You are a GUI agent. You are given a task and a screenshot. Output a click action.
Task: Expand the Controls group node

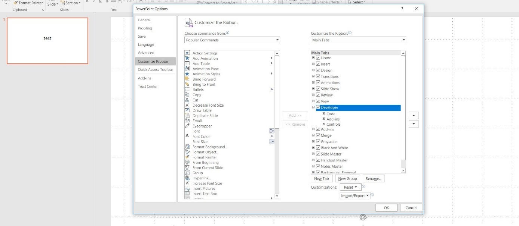pos(324,124)
